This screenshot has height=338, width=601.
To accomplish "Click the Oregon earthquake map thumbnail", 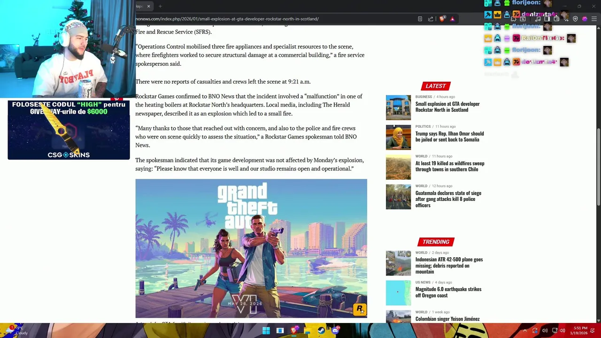I will click(x=398, y=293).
